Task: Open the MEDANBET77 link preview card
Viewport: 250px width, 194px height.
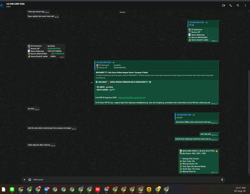Action: [156, 75]
